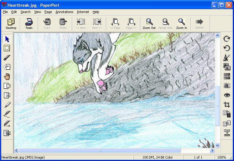Select the rectangular selection tool

click(x=7, y=48)
